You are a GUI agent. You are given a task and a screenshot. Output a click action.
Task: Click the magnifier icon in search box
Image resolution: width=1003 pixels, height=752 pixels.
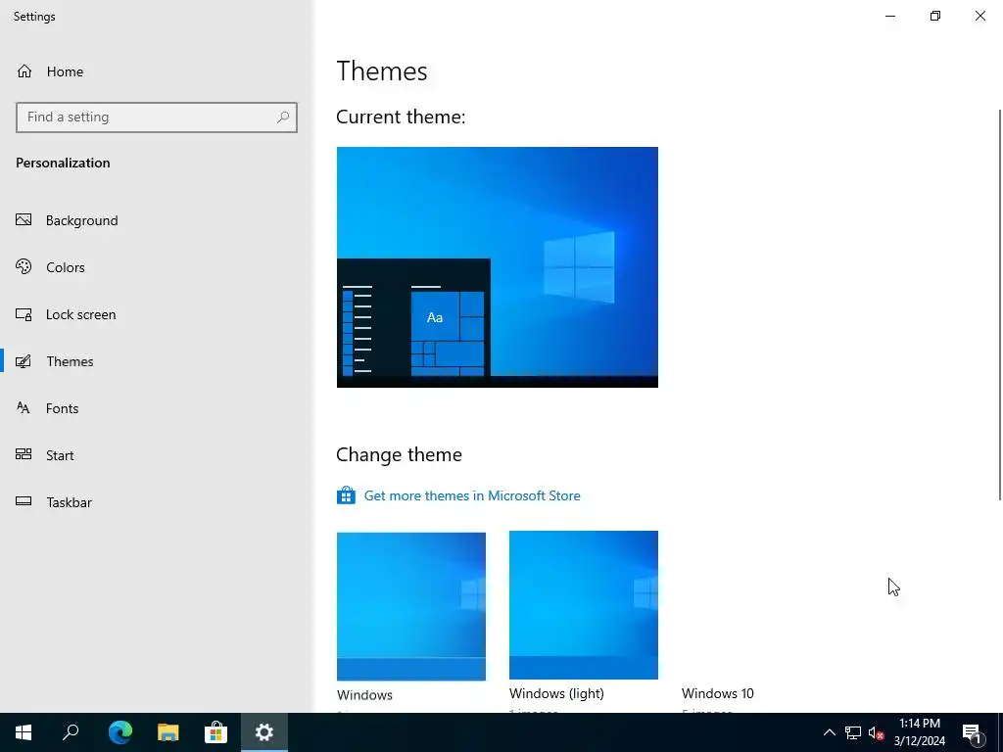[x=283, y=117]
